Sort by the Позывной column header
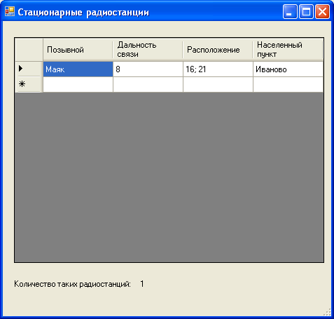Image resolution: width=334 pixels, height=319 pixels. pos(78,50)
